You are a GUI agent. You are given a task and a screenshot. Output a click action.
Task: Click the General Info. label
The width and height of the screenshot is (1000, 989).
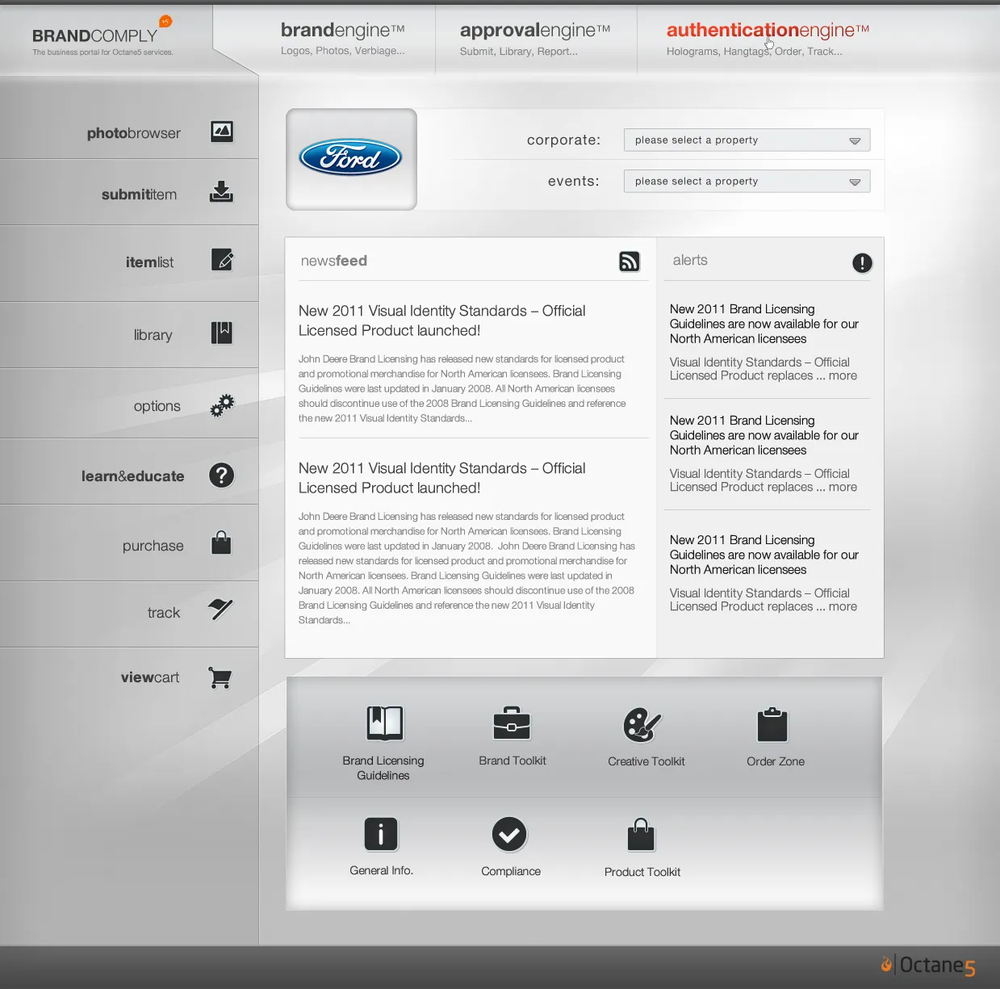click(x=381, y=870)
